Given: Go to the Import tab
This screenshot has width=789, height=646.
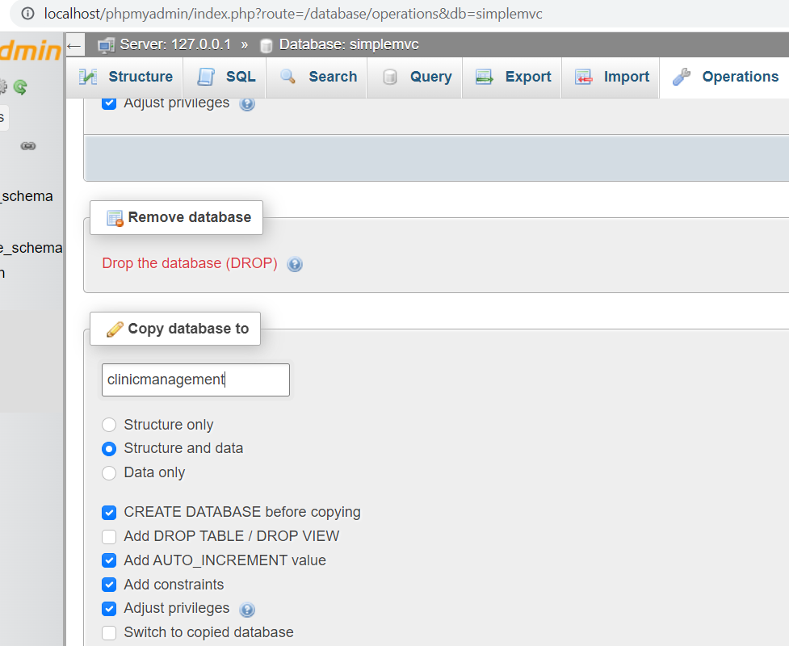Looking at the screenshot, I should 611,77.
